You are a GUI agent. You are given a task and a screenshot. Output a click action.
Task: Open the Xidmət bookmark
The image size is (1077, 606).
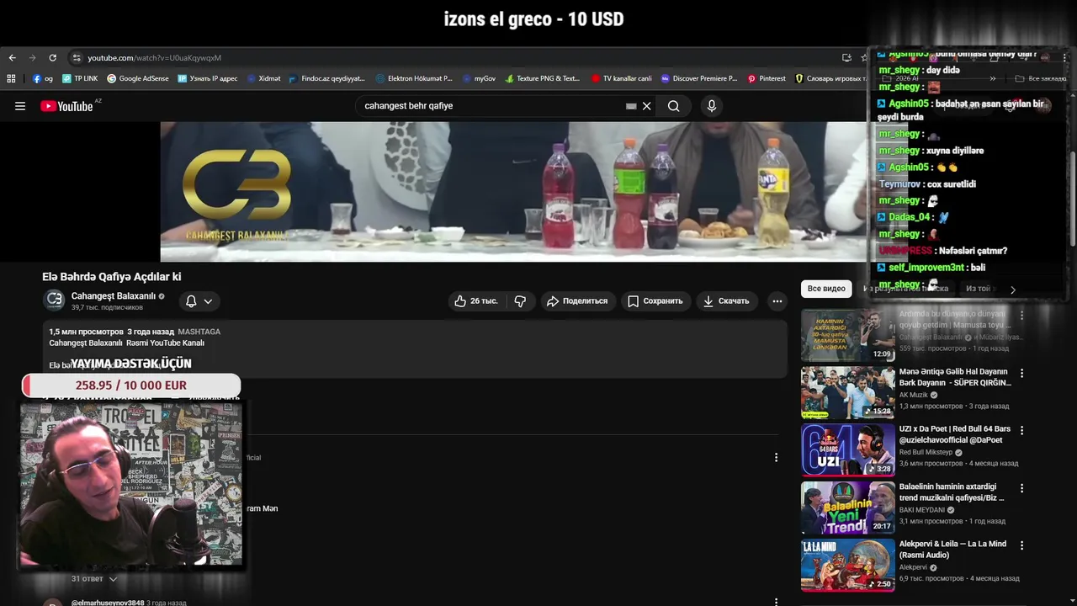pos(263,78)
